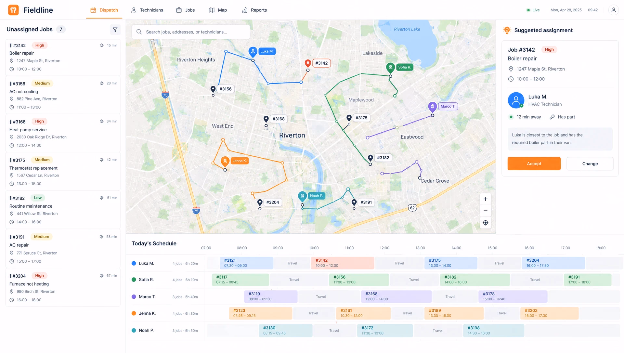Click the Fieldline logo icon
The width and height of the screenshot is (624, 353).
point(13,10)
